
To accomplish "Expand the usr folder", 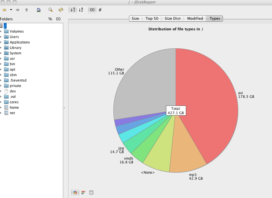I will point(1,59).
